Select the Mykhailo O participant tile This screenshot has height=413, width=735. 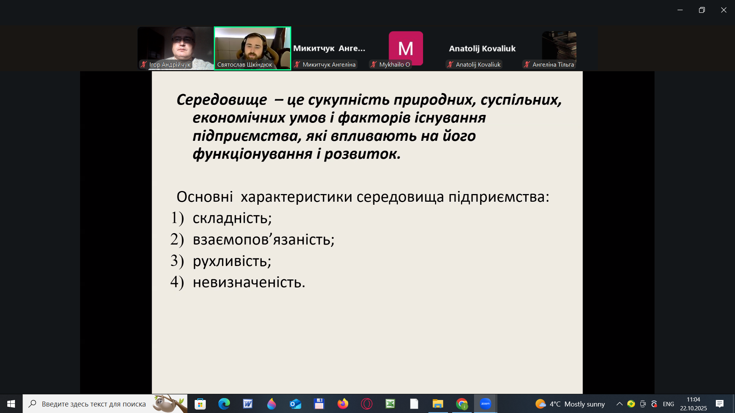[405, 48]
